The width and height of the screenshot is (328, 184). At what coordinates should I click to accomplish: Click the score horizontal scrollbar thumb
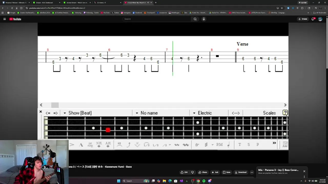(x=55, y=105)
